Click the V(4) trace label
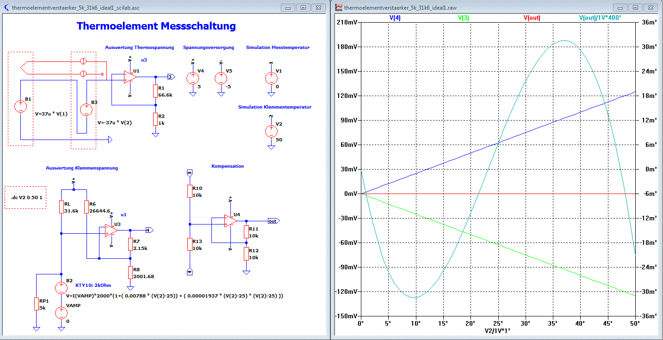The height and width of the screenshot is (340, 663). (395, 18)
